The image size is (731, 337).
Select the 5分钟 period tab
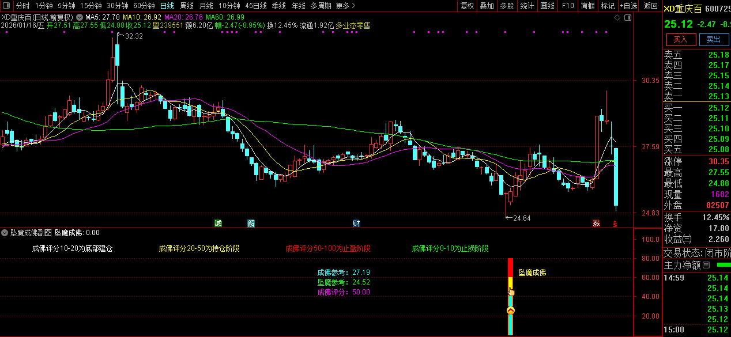(66, 6)
